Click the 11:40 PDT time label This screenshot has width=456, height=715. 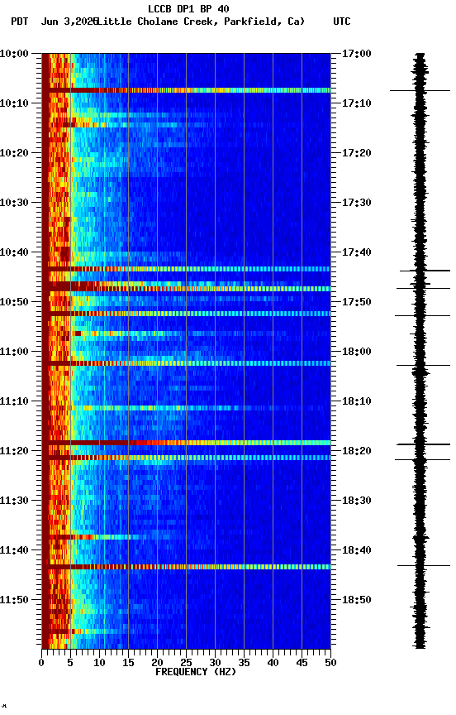click(14, 550)
